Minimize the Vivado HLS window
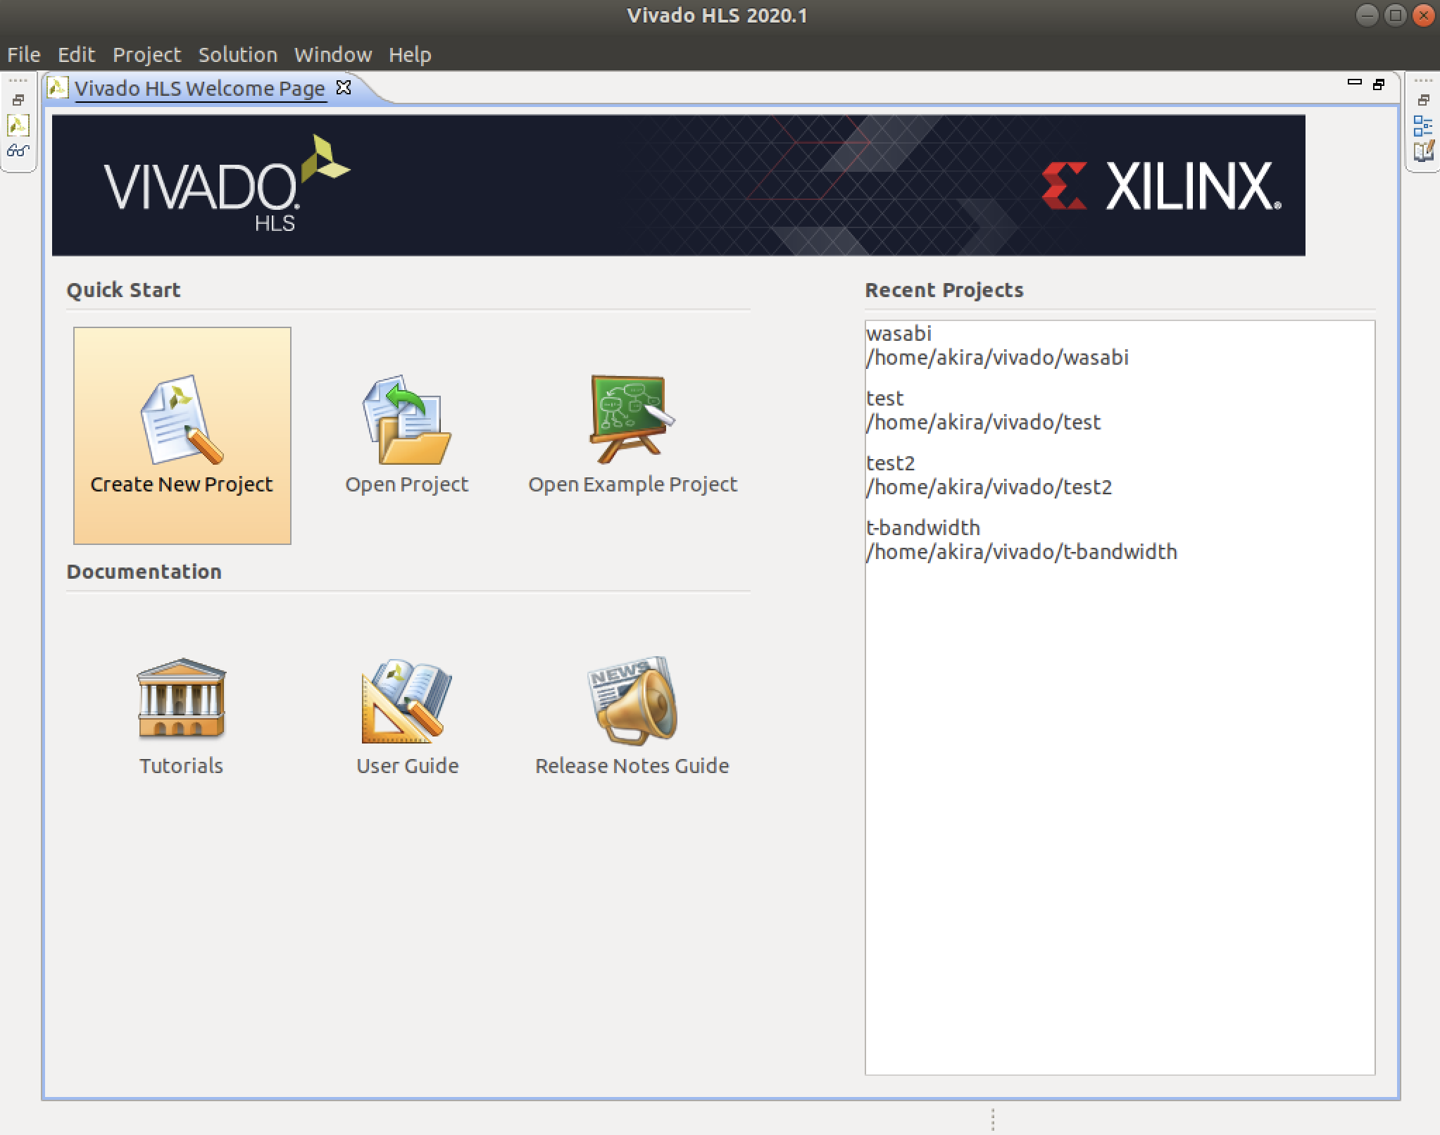 [1367, 15]
